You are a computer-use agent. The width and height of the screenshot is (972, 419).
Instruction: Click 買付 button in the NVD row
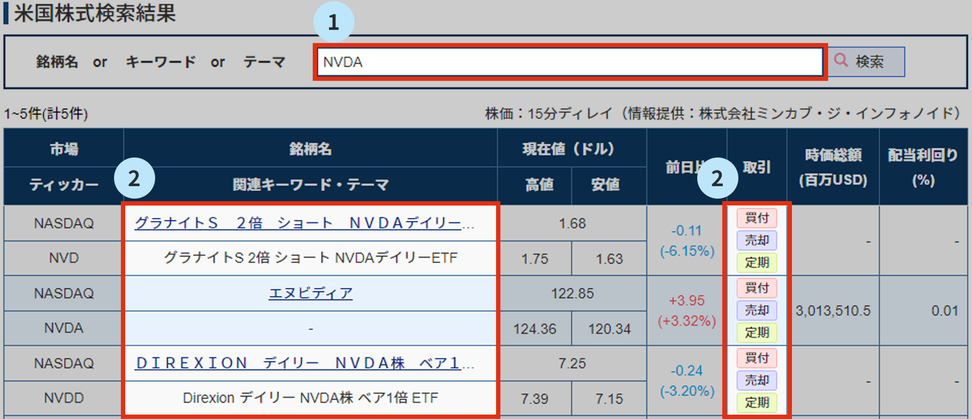757,219
